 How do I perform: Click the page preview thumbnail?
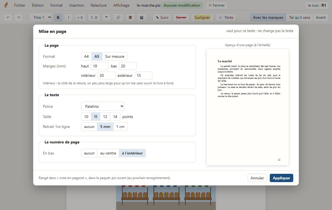click(x=248, y=107)
